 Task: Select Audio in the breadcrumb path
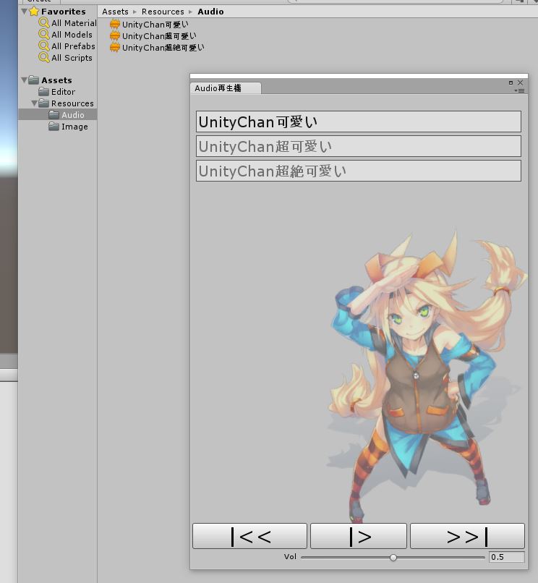pos(210,12)
